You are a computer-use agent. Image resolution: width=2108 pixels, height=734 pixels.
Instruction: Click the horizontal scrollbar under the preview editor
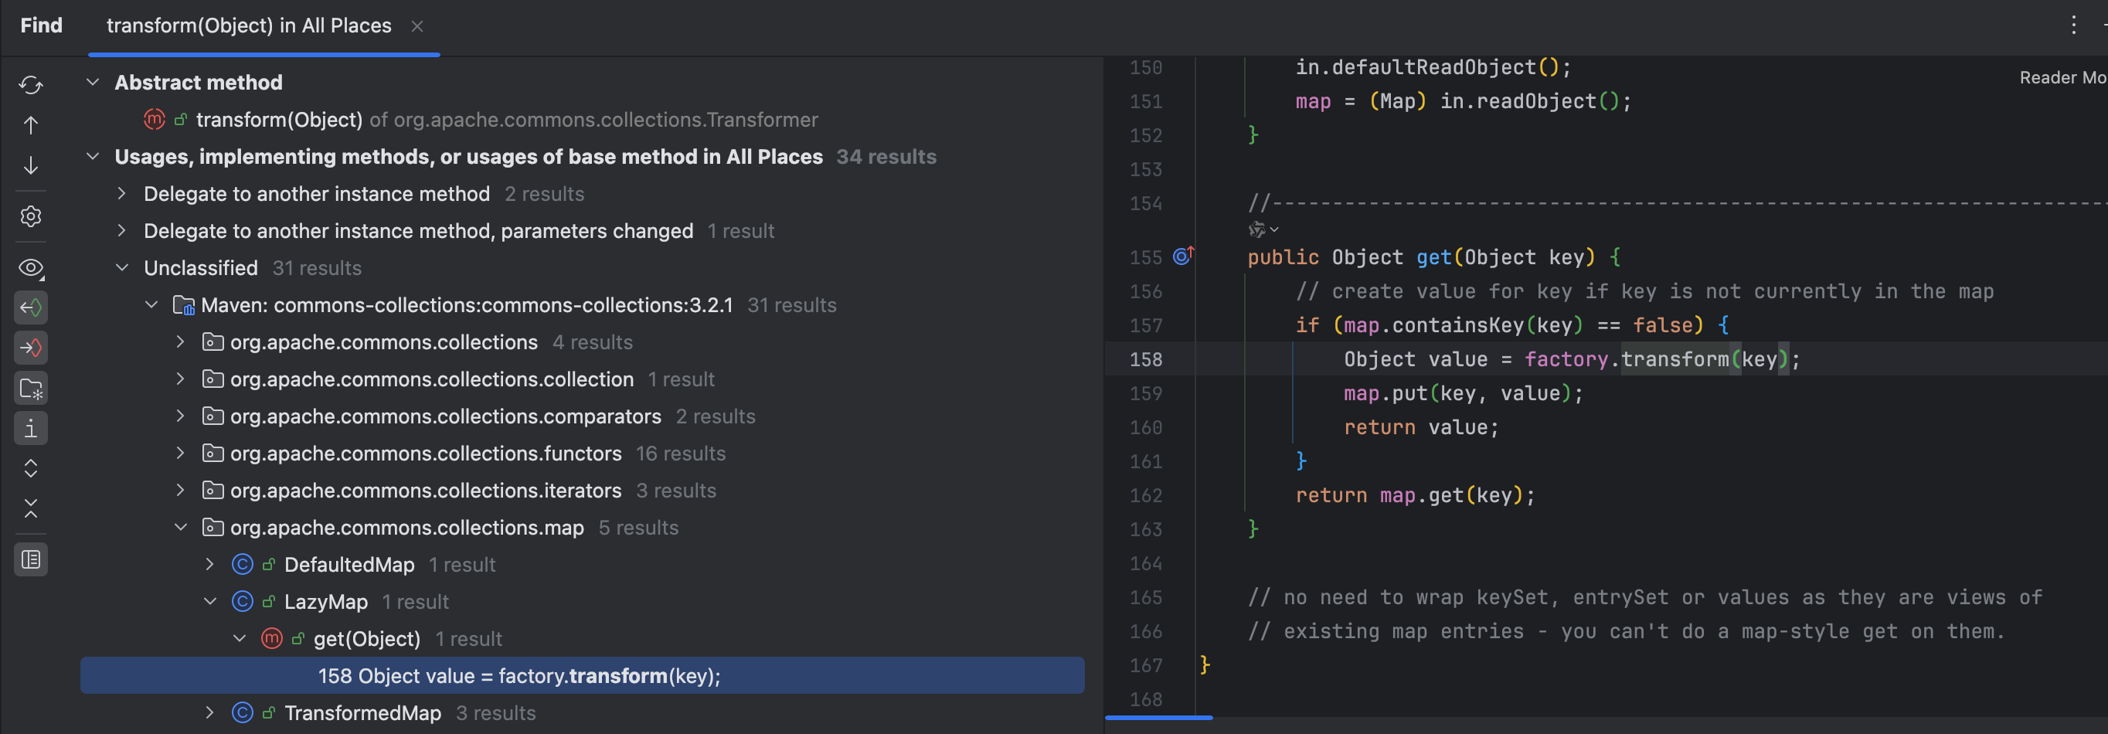point(1159,718)
